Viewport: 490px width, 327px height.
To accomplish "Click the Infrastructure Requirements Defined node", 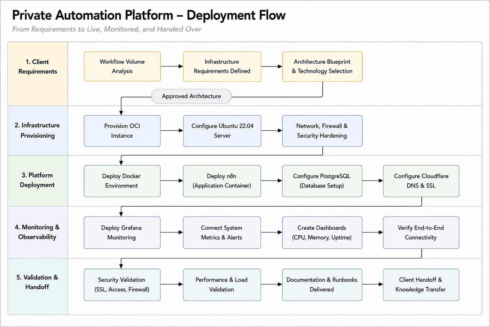I will pyautogui.click(x=222, y=66).
